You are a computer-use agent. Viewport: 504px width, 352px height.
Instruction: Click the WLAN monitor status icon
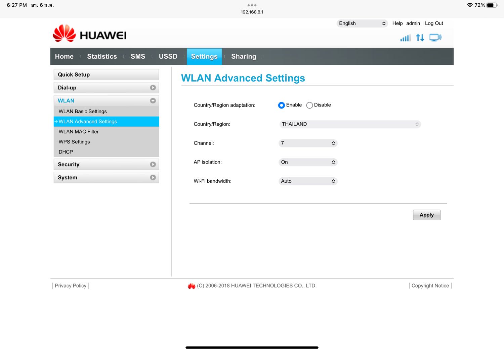click(435, 38)
